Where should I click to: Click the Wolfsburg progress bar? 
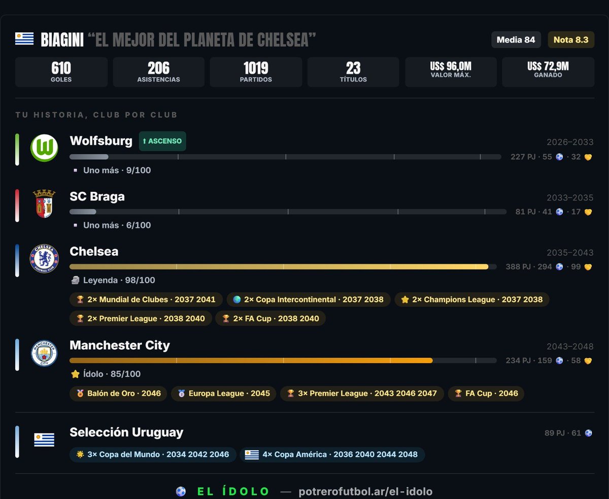(285, 157)
